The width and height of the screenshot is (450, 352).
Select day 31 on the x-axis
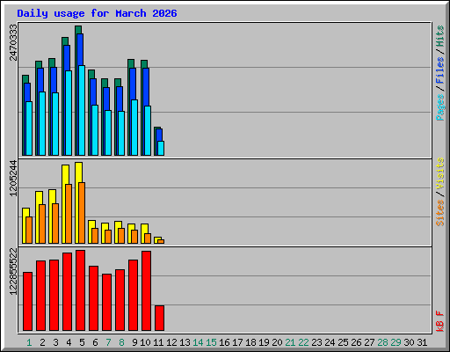click(422, 342)
